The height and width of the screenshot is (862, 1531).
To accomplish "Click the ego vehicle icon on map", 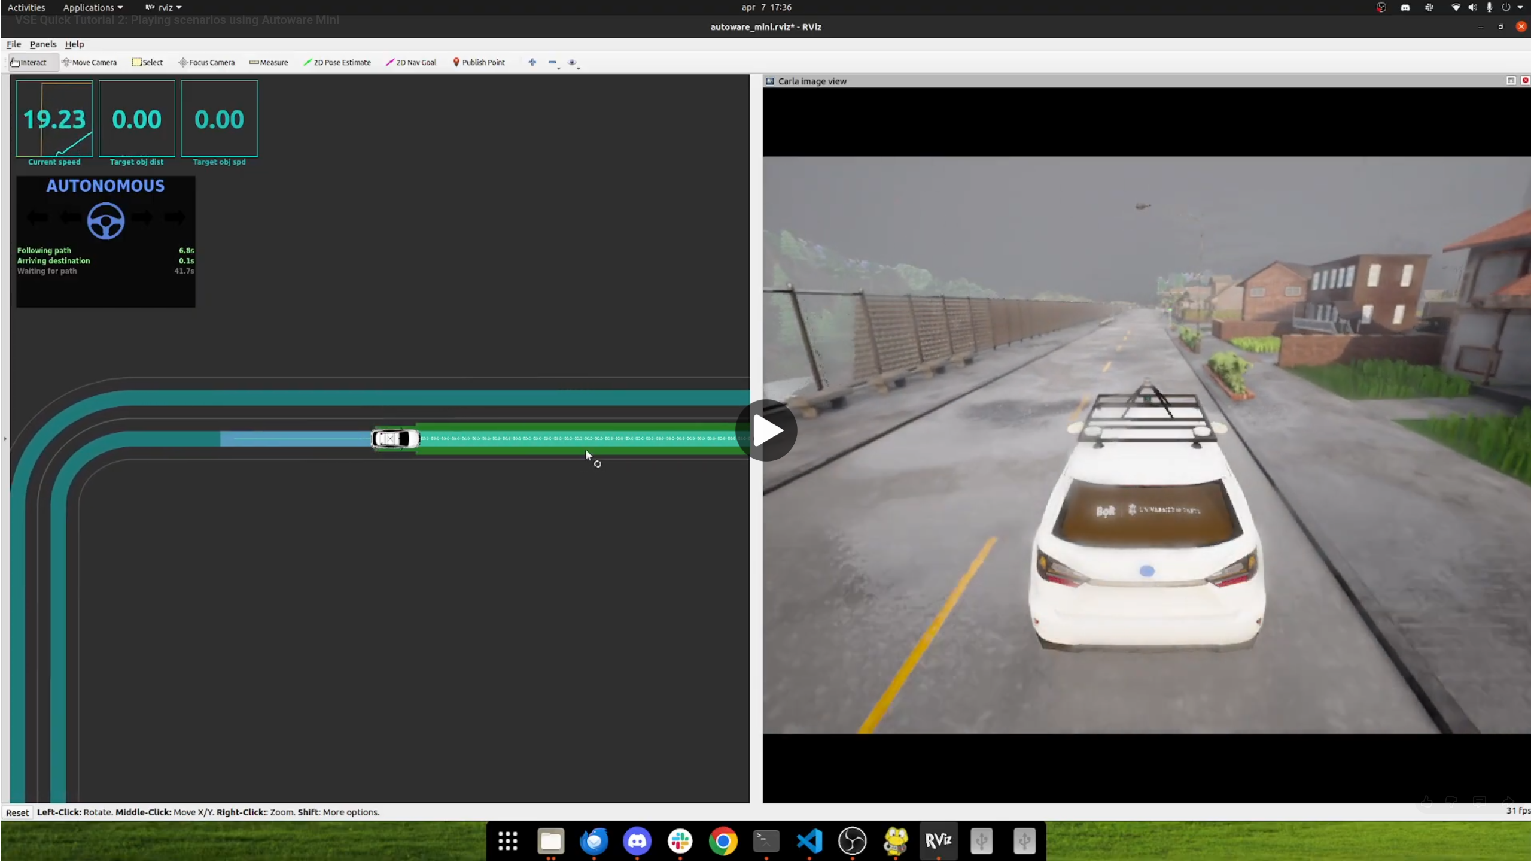I will click(395, 439).
